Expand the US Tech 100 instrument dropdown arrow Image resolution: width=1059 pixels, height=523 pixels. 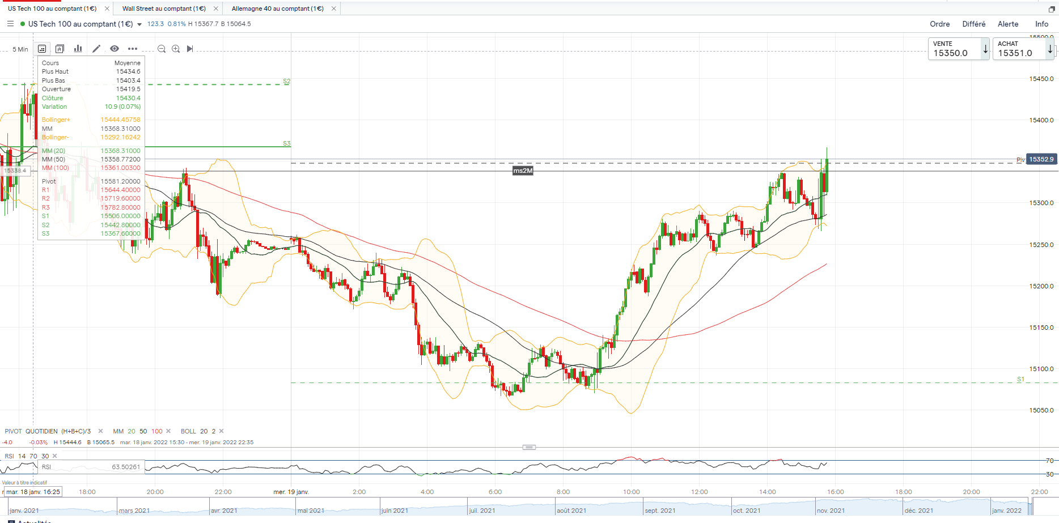pyautogui.click(x=139, y=24)
